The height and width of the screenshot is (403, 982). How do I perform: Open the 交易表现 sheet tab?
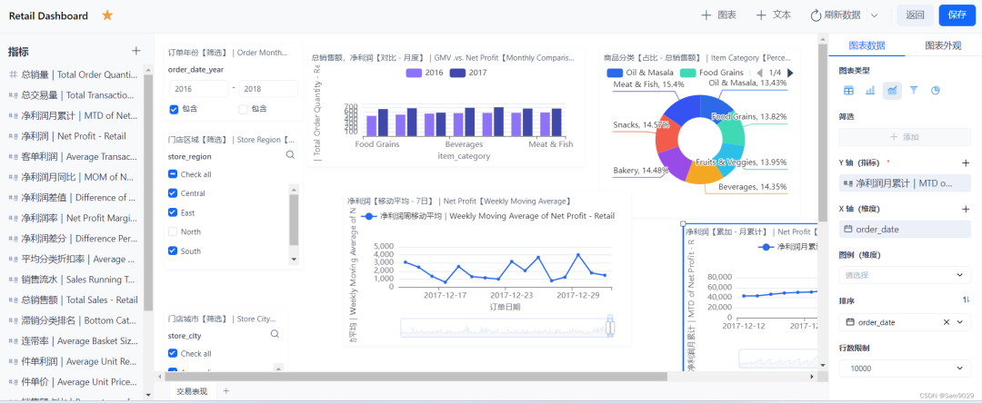[193, 391]
